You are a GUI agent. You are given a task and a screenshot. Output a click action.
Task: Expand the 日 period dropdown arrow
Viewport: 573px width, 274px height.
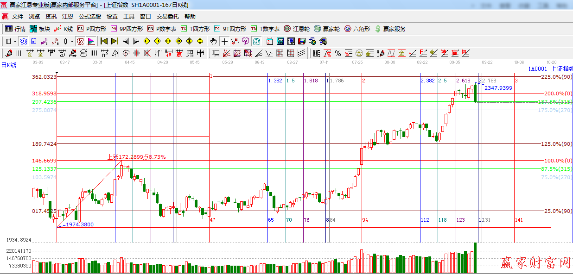click(x=15, y=41)
